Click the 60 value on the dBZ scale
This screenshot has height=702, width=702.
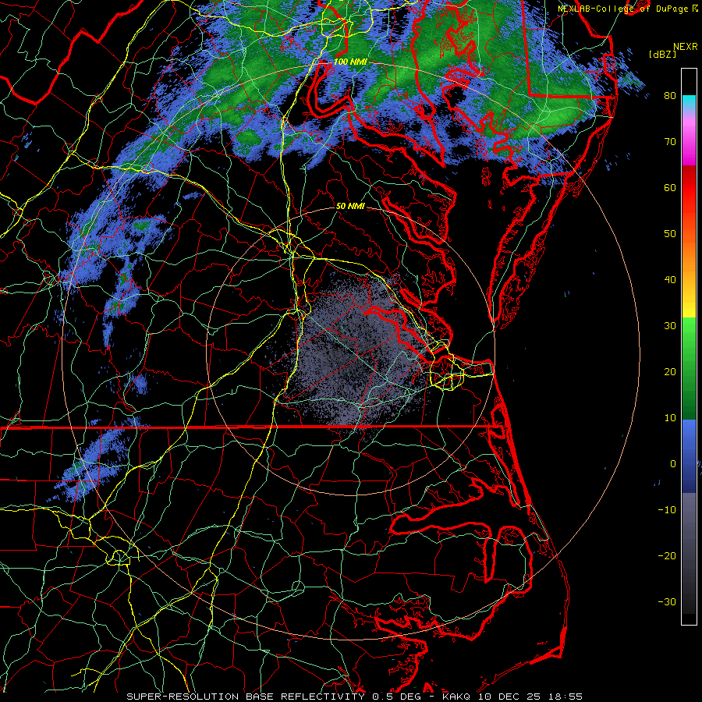click(x=670, y=188)
